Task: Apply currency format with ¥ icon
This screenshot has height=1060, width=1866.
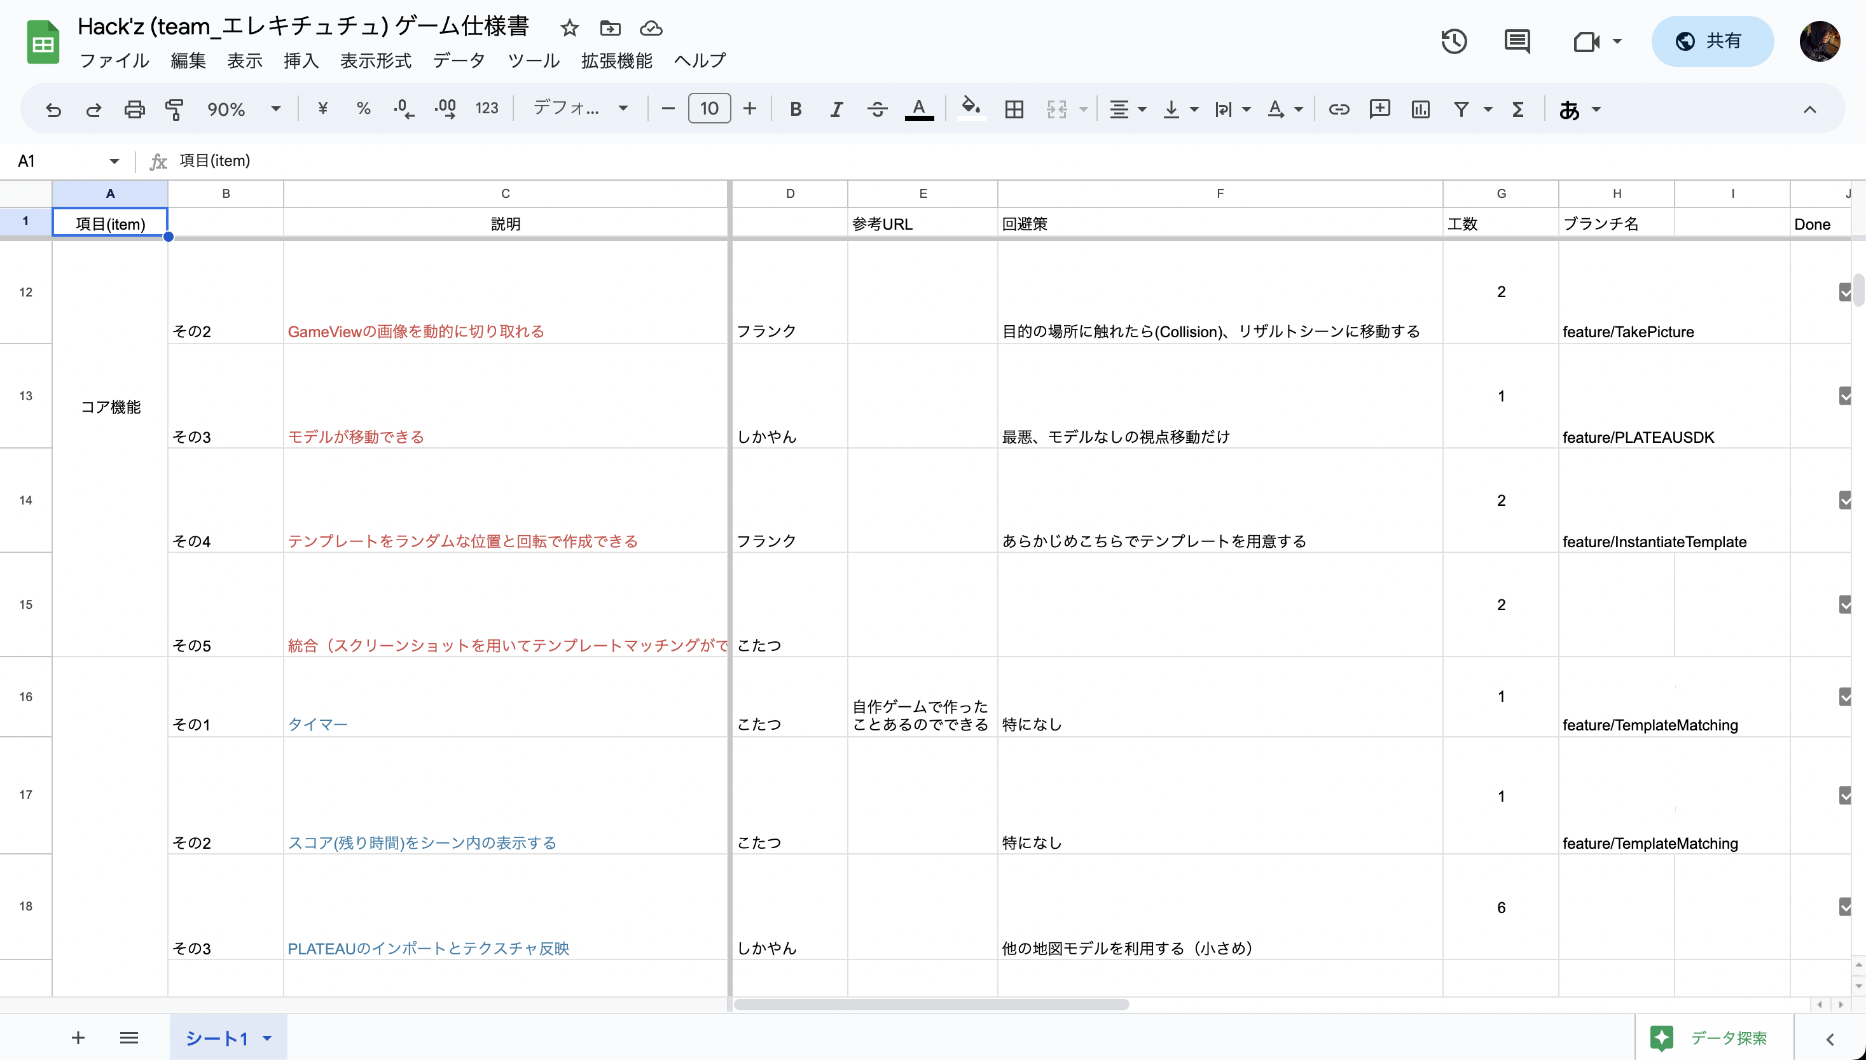Action: coord(322,109)
